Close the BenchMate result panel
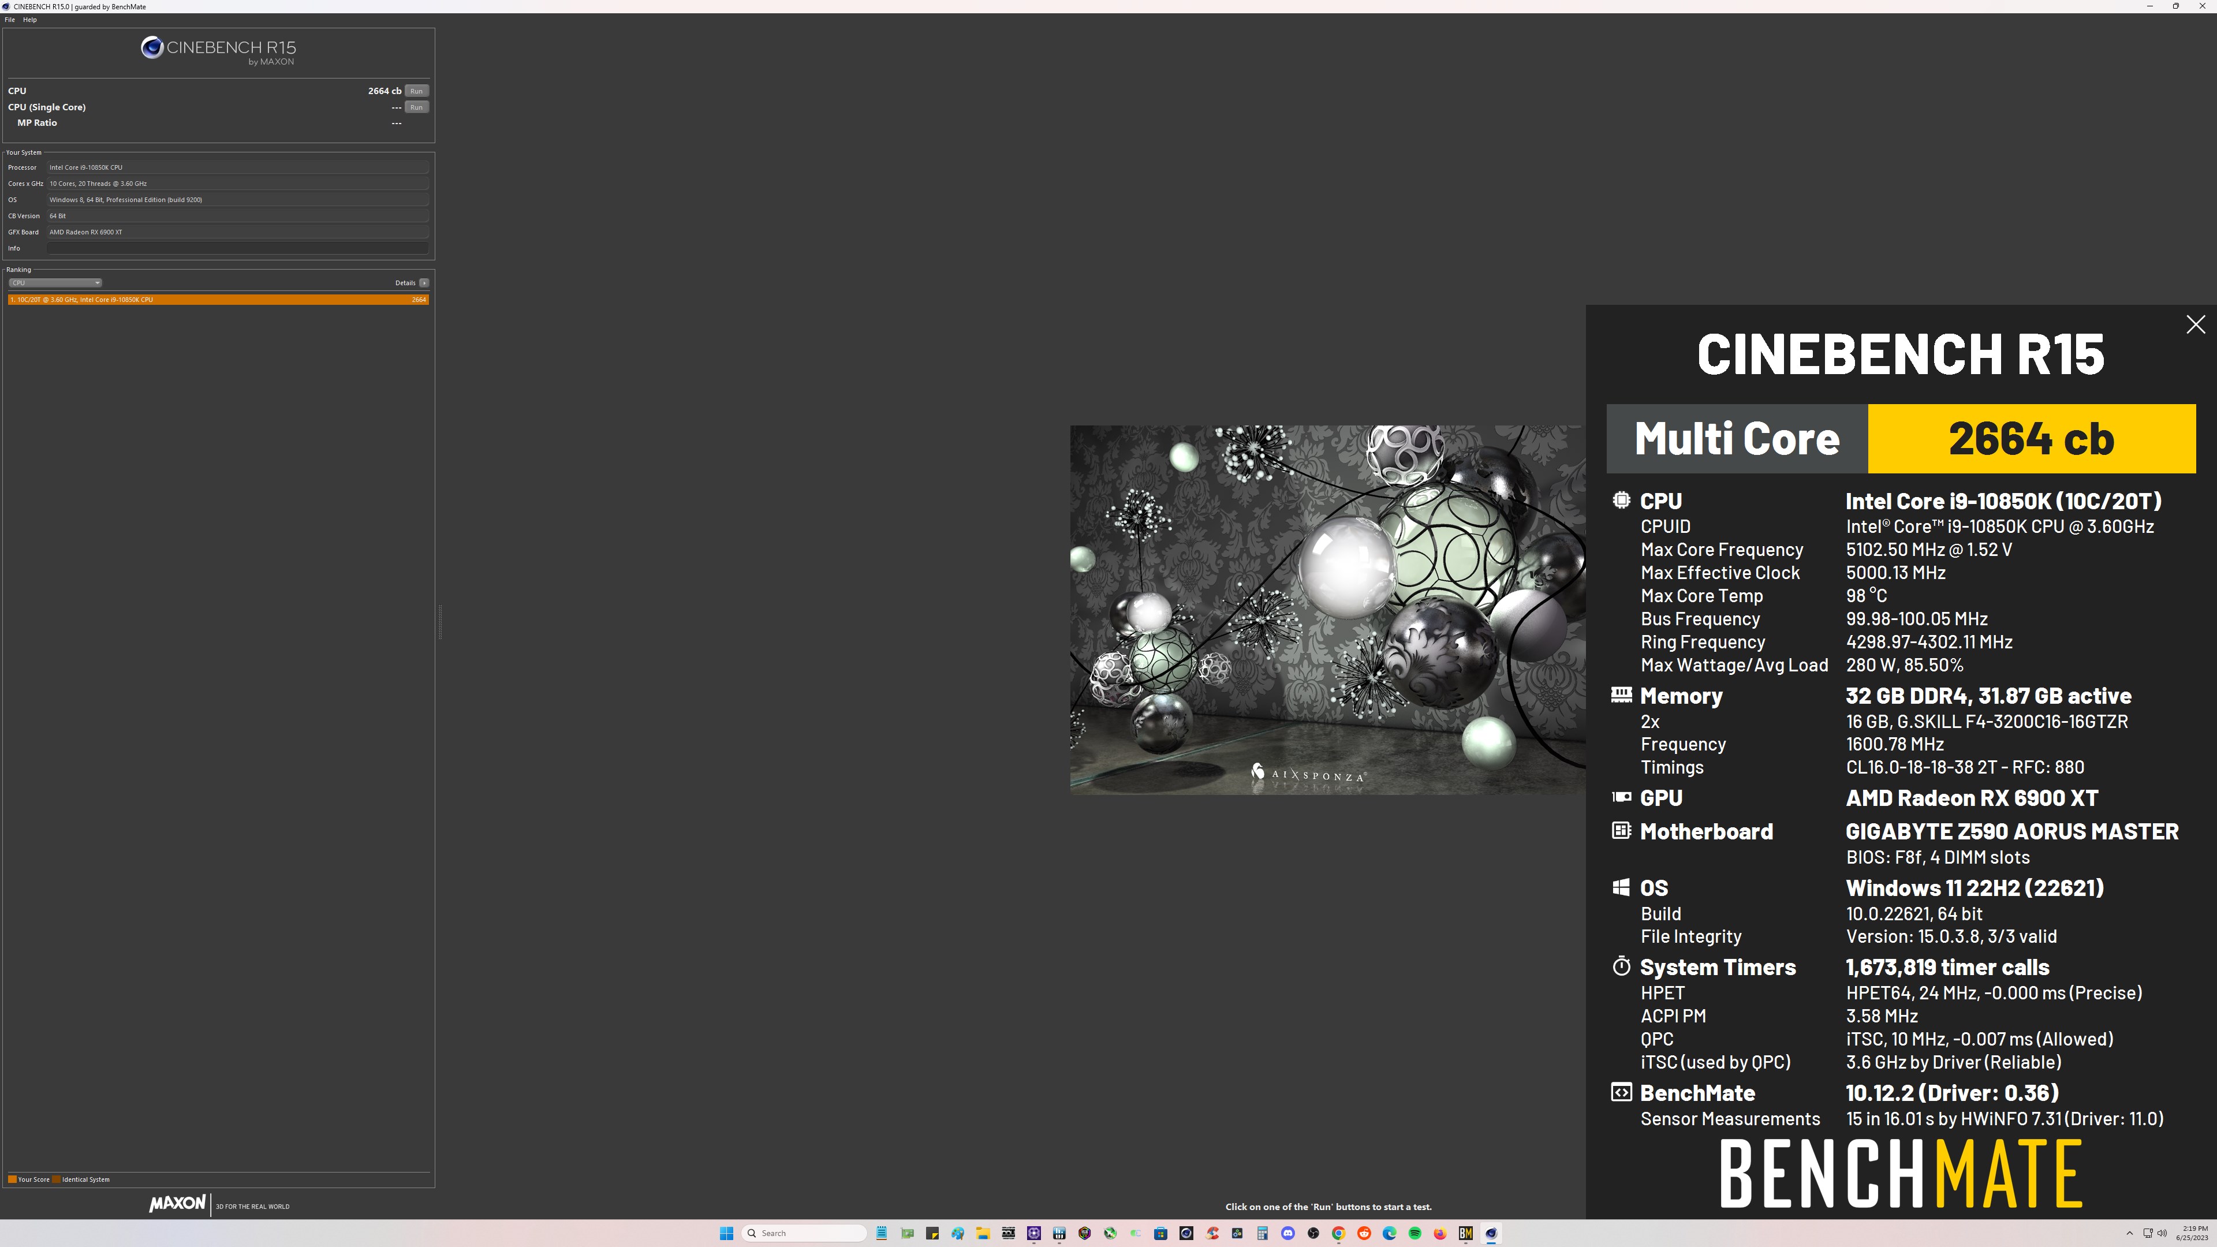 pyautogui.click(x=2196, y=324)
